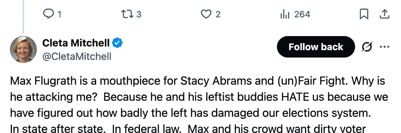Click the repost count of 3
Screen dimensions: 401x133
pyautogui.click(x=138, y=14)
